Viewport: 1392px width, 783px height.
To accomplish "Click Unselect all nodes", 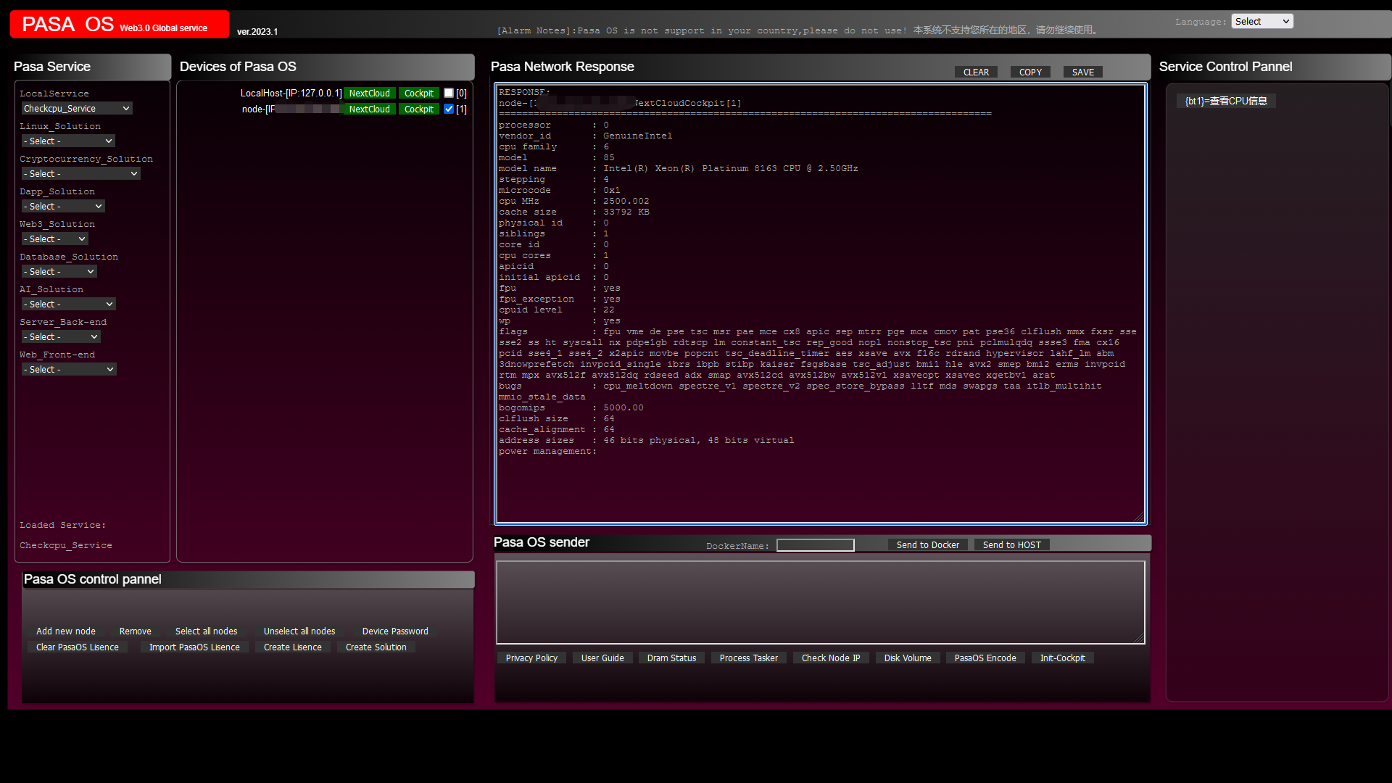I will click(299, 631).
